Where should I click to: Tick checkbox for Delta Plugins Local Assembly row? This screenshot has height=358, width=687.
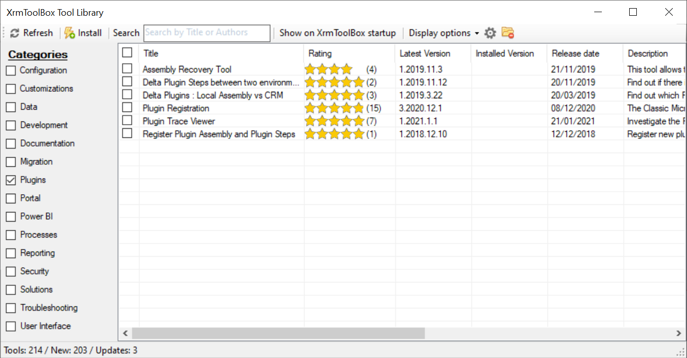127,95
